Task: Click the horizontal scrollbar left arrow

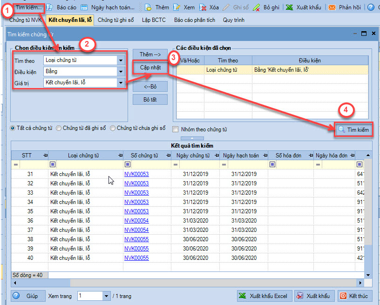Action: click(x=15, y=283)
